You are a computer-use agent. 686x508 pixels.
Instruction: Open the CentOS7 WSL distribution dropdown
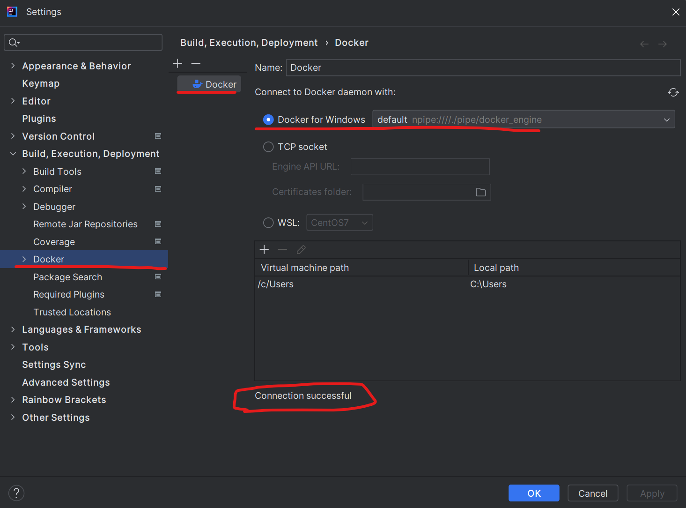click(x=339, y=223)
